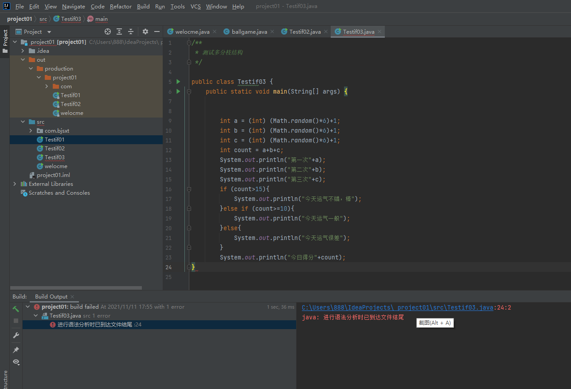Expand the com folder
This screenshot has width=571, height=389.
point(47,86)
